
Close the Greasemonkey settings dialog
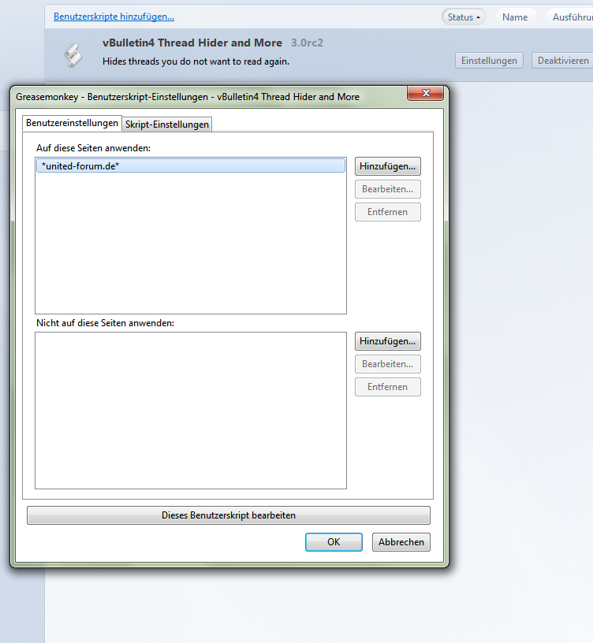[x=426, y=93]
